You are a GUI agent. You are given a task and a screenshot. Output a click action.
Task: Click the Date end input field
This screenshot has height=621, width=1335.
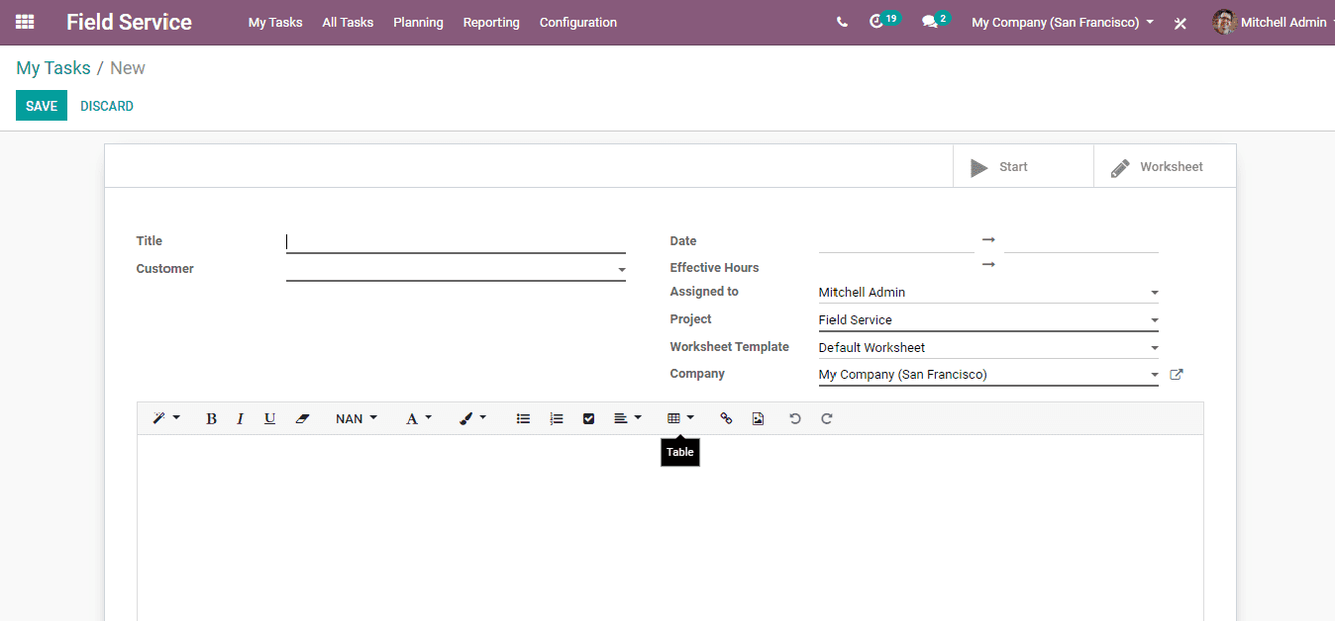(x=1081, y=240)
